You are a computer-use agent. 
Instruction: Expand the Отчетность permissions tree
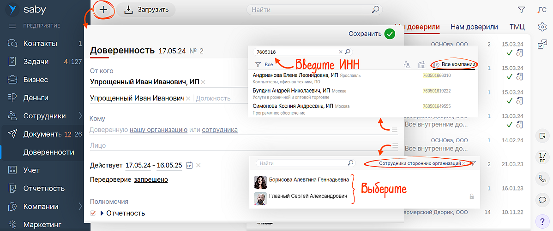[102, 213]
